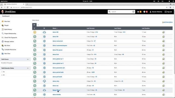Reload the page with browser refresh
This screenshot has width=175, height=98.
pos(7,7)
